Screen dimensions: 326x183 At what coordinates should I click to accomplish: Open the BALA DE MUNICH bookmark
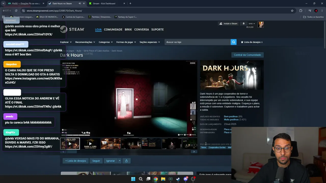point(47,17)
